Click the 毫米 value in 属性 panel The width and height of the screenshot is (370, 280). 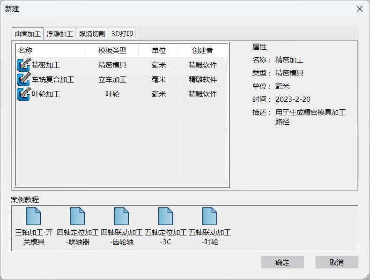[282, 86]
